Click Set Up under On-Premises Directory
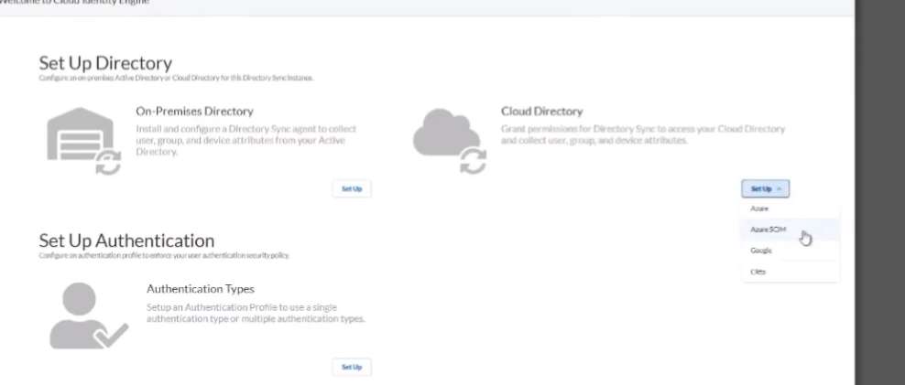The image size is (905, 385). [x=352, y=189]
